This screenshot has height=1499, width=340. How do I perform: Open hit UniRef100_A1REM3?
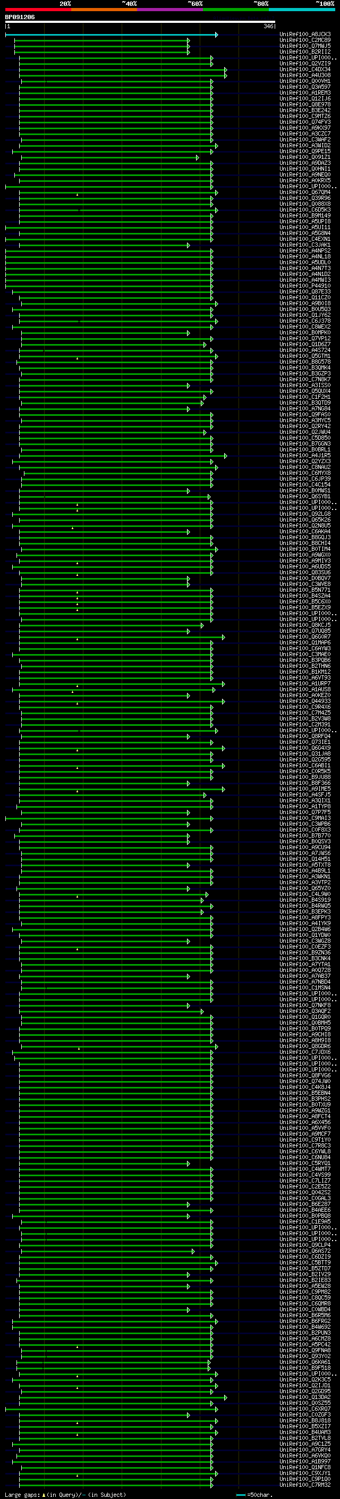click(305, 93)
